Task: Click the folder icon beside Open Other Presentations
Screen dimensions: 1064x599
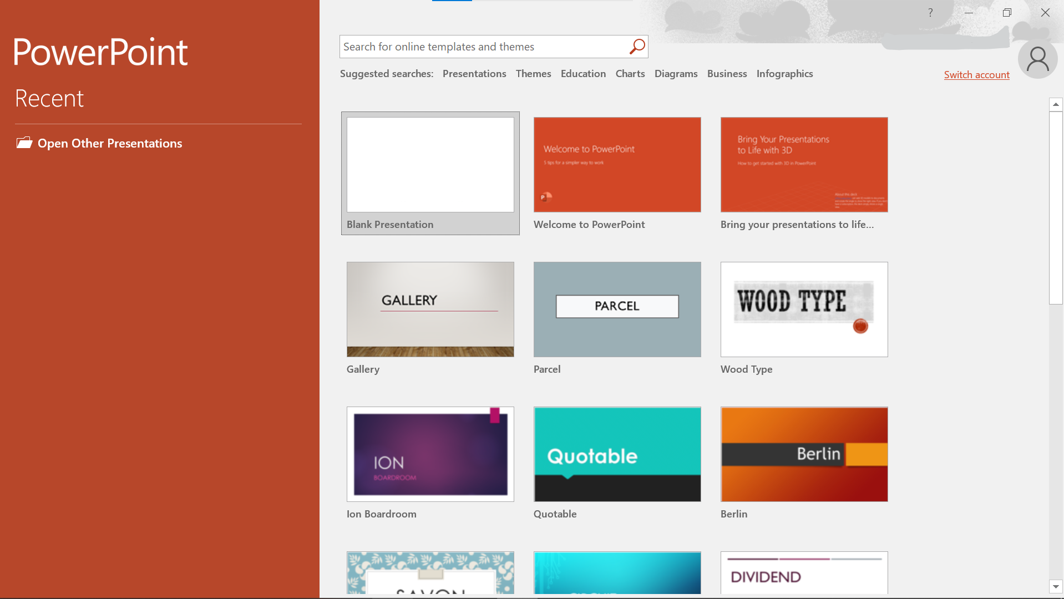Action: click(24, 143)
